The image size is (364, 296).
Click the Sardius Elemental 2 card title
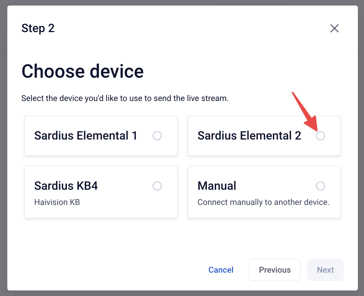249,136
